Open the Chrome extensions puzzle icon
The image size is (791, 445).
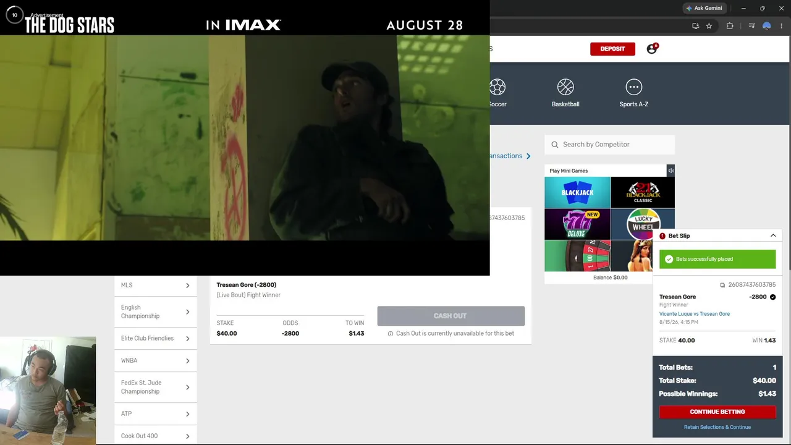click(x=730, y=26)
